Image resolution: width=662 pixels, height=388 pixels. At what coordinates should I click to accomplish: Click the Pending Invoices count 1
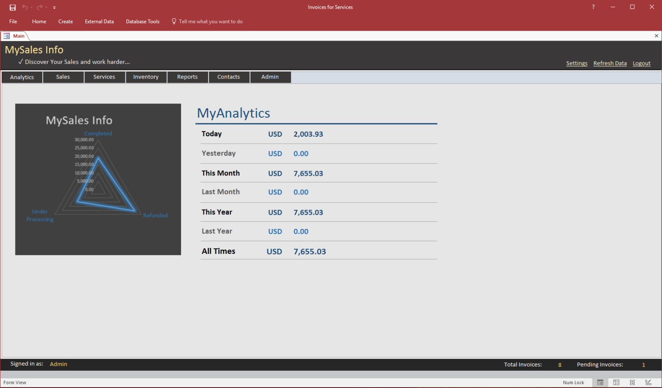(x=643, y=365)
